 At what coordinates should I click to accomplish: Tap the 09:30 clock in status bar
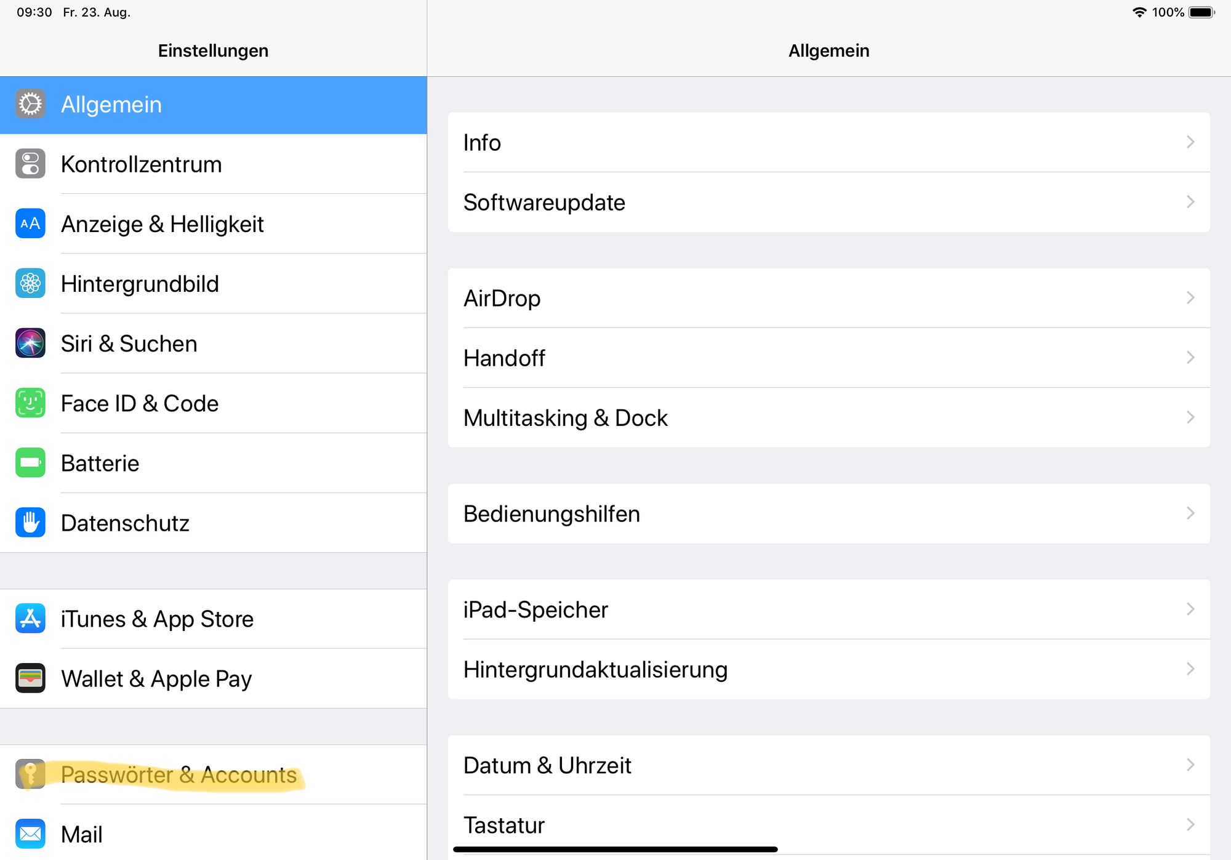34,12
